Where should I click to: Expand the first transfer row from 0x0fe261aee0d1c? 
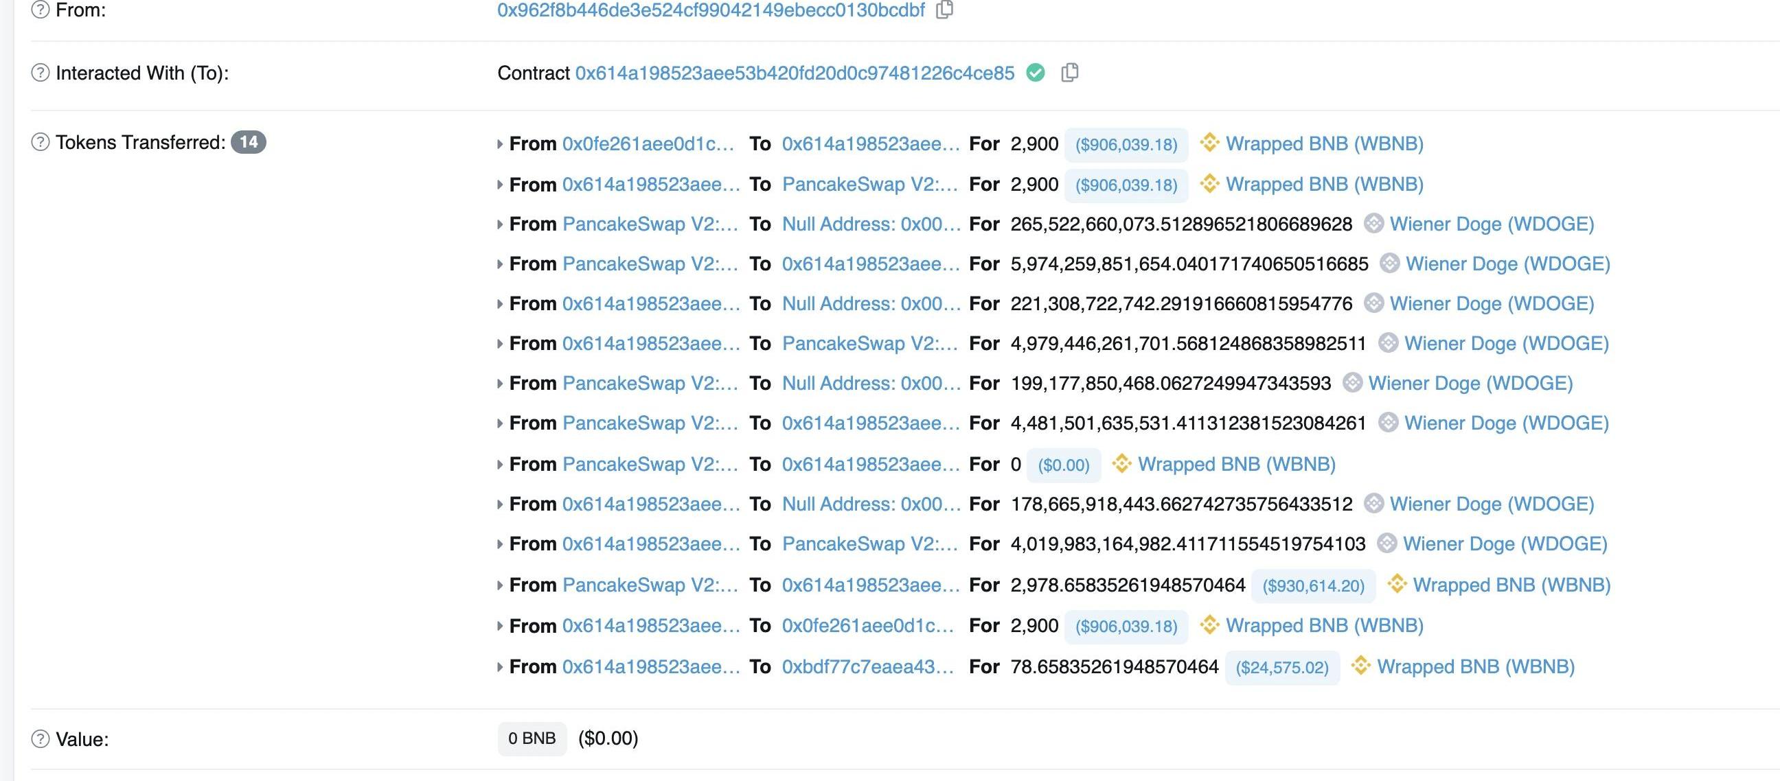click(499, 143)
